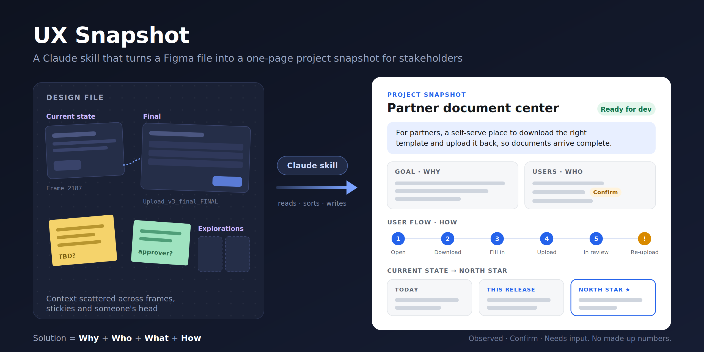The height and width of the screenshot is (352, 704).
Task: Click the 'Current state' frame label
Action: click(71, 116)
